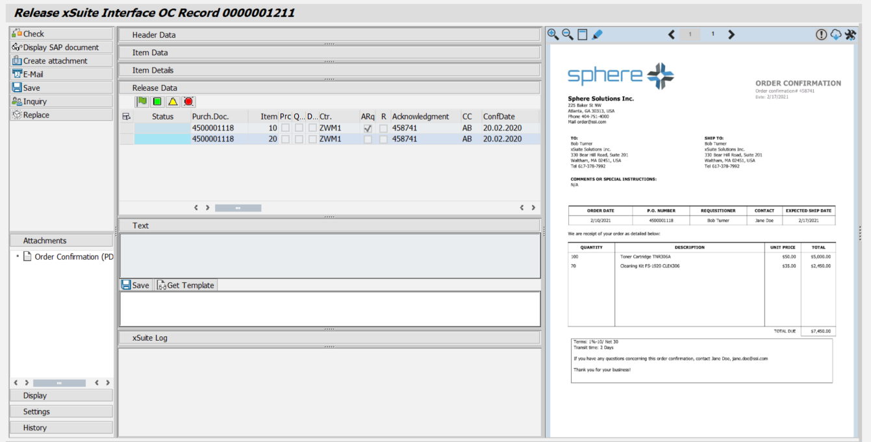Click the green flag release icon

(x=142, y=101)
